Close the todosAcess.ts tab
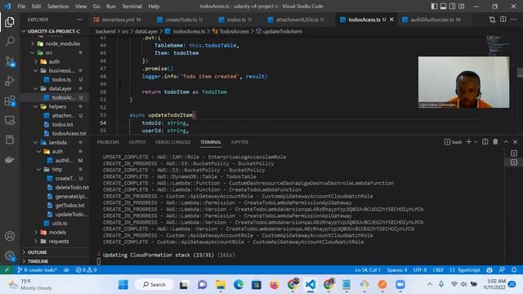This screenshot has height=294, width=523. tap(391, 20)
